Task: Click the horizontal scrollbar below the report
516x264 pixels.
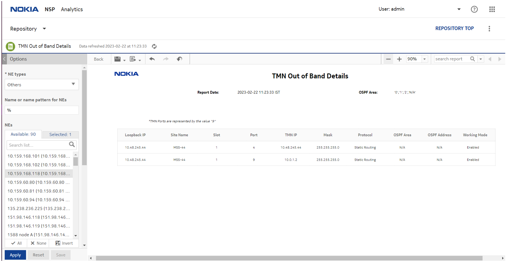Action: coord(289,258)
